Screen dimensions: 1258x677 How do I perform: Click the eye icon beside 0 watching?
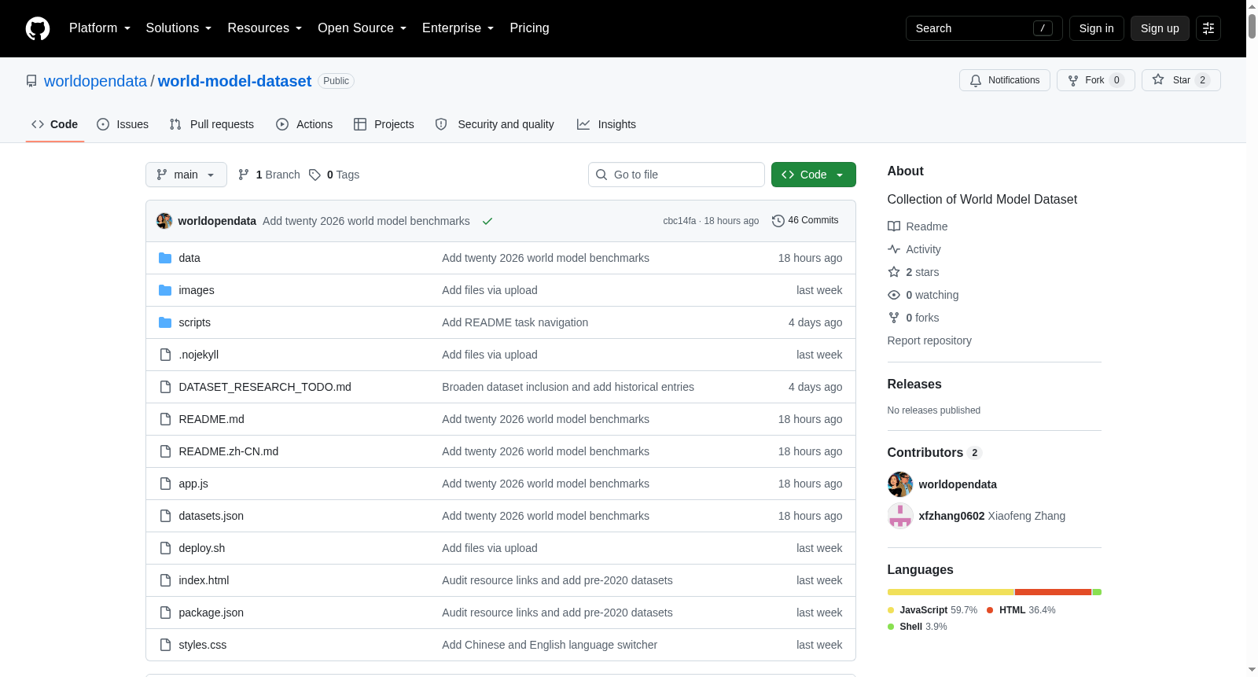click(x=894, y=295)
